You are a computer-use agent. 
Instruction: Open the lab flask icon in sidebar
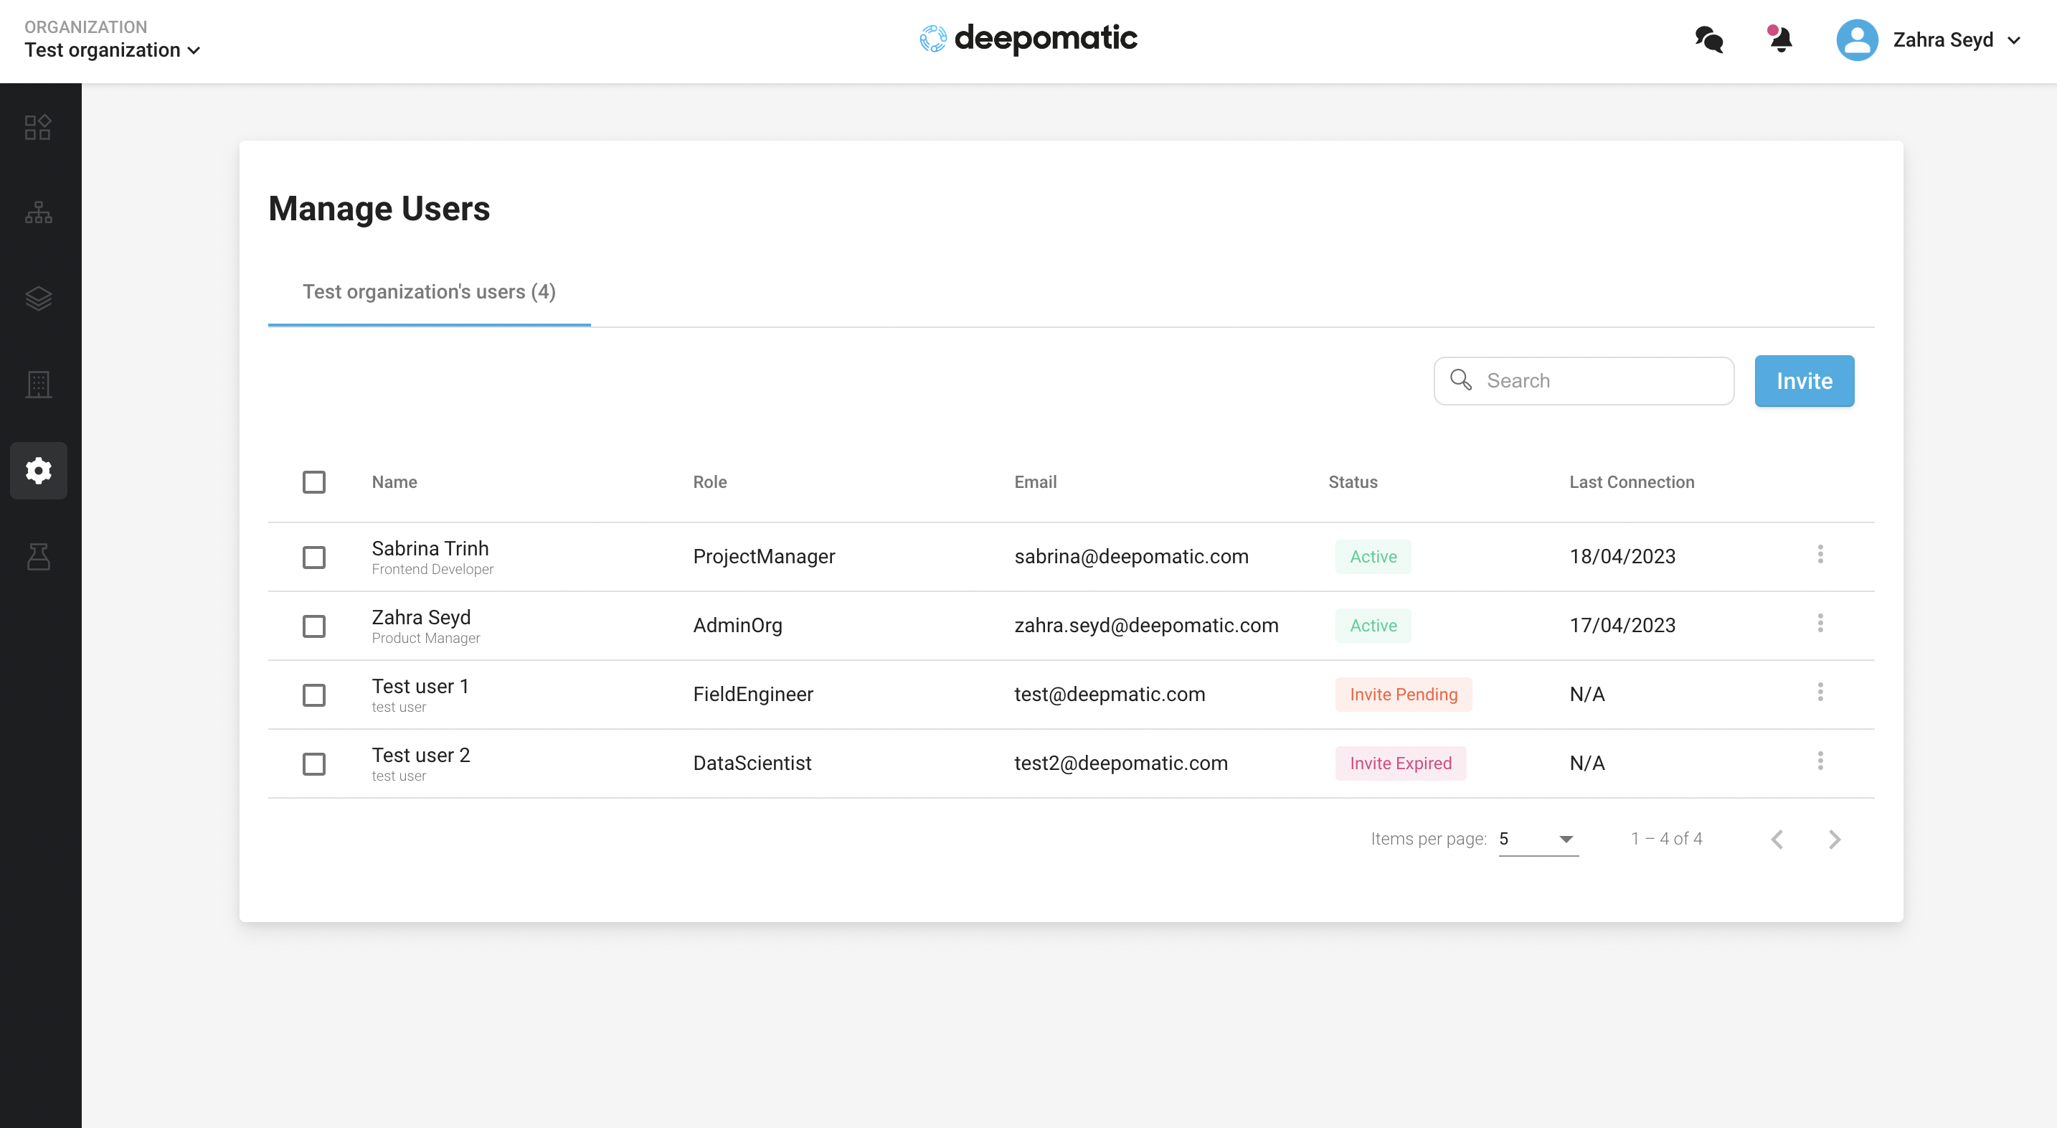37,556
